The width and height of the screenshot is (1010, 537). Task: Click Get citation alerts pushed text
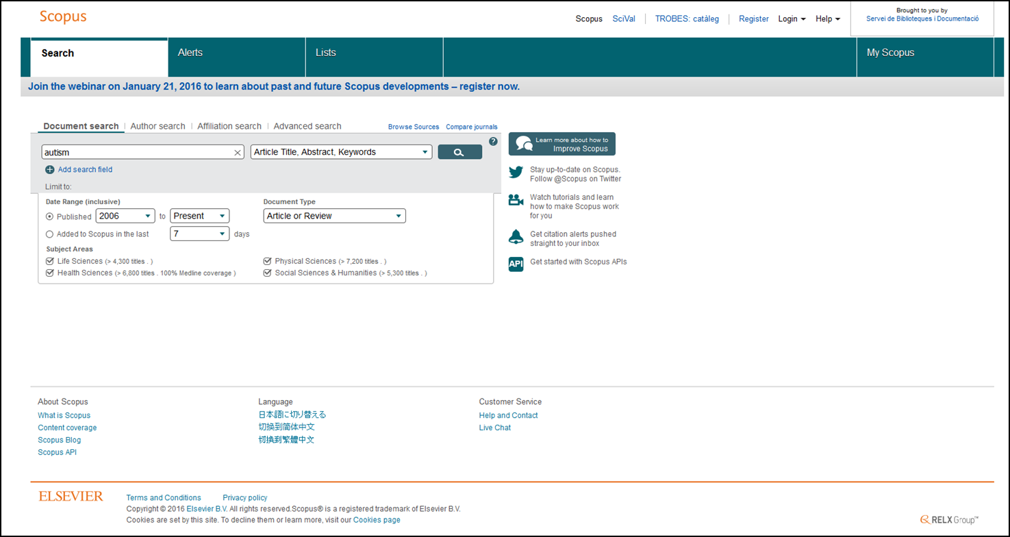[x=573, y=234]
